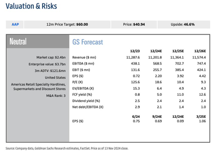Click the Price $40.94 cell
This screenshot has height=153, width=213.
pyautogui.click(x=134, y=24)
